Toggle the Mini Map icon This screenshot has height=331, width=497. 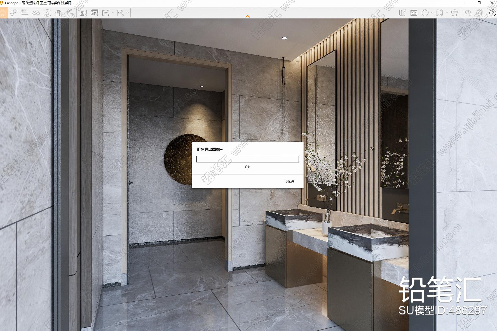pyautogui.click(x=403, y=13)
